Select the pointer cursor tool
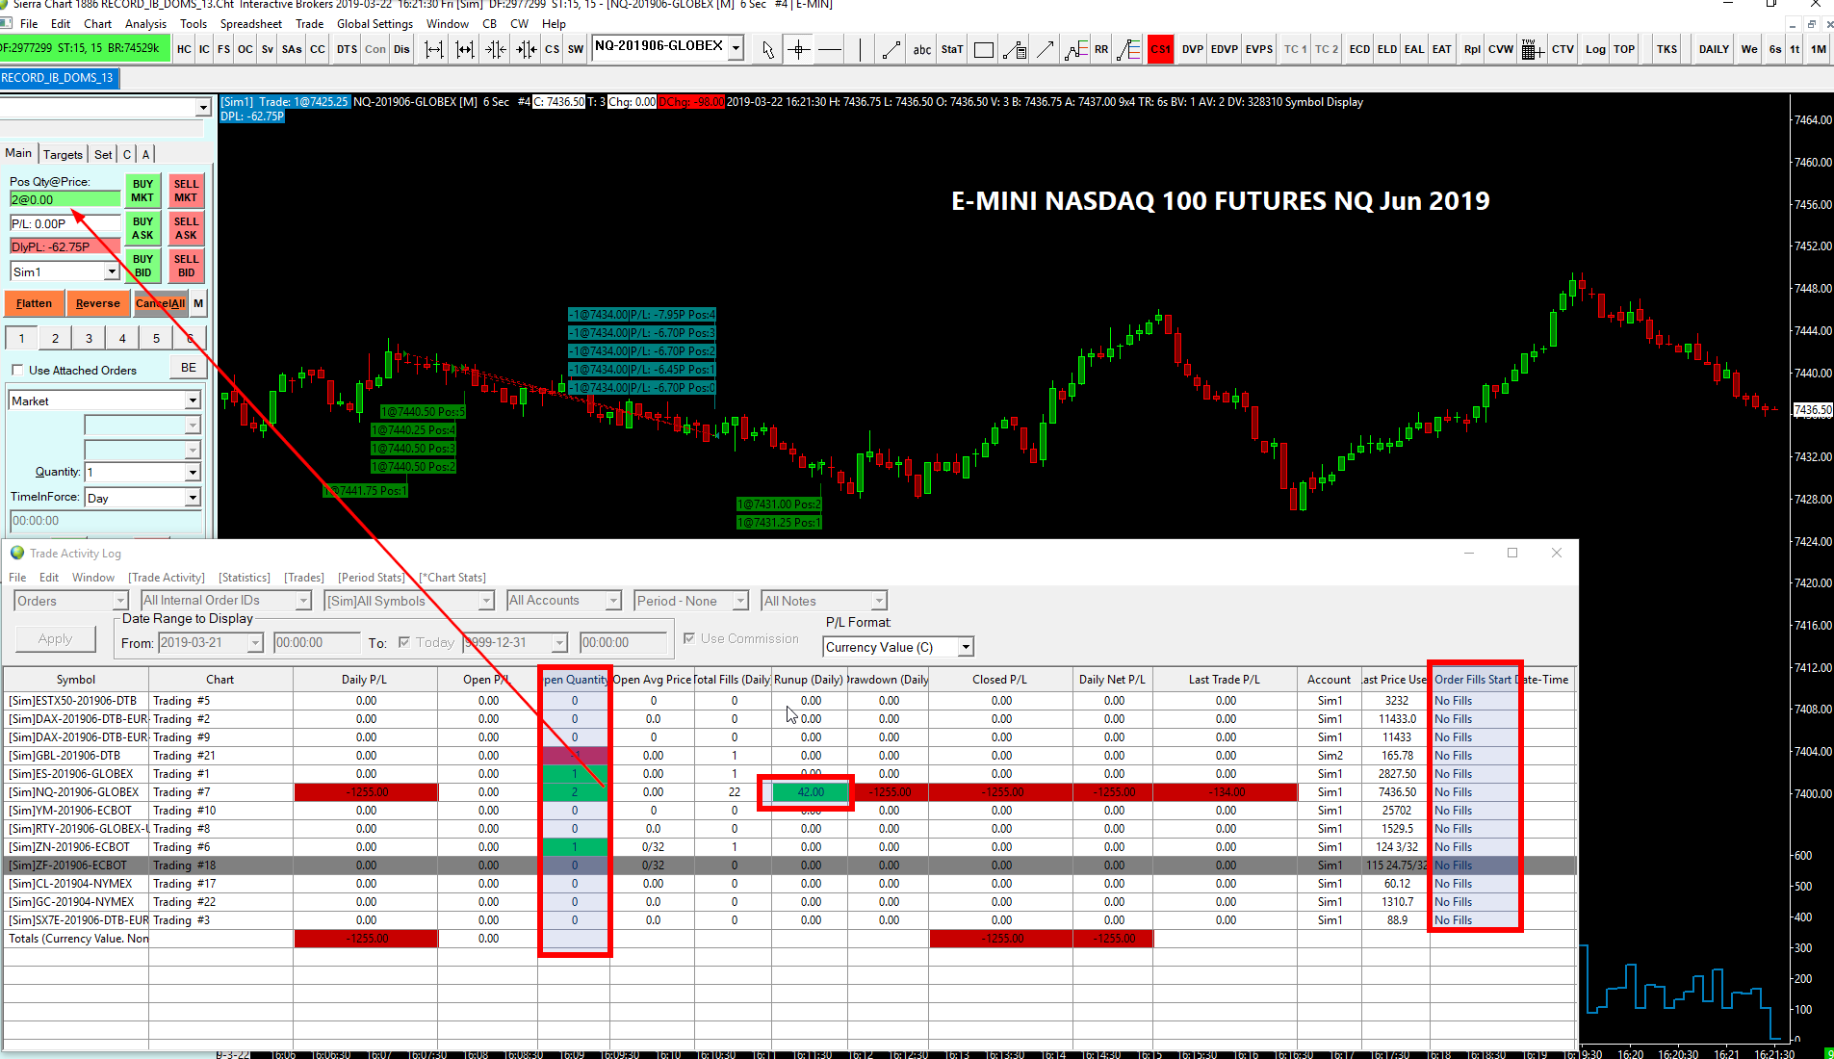This screenshot has width=1834, height=1059. click(768, 49)
